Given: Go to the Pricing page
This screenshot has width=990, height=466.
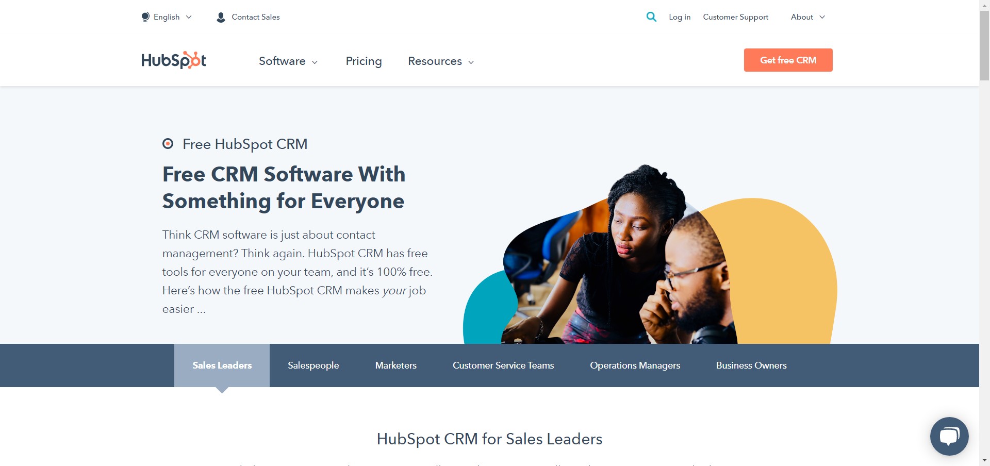Looking at the screenshot, I should point(364,61).
